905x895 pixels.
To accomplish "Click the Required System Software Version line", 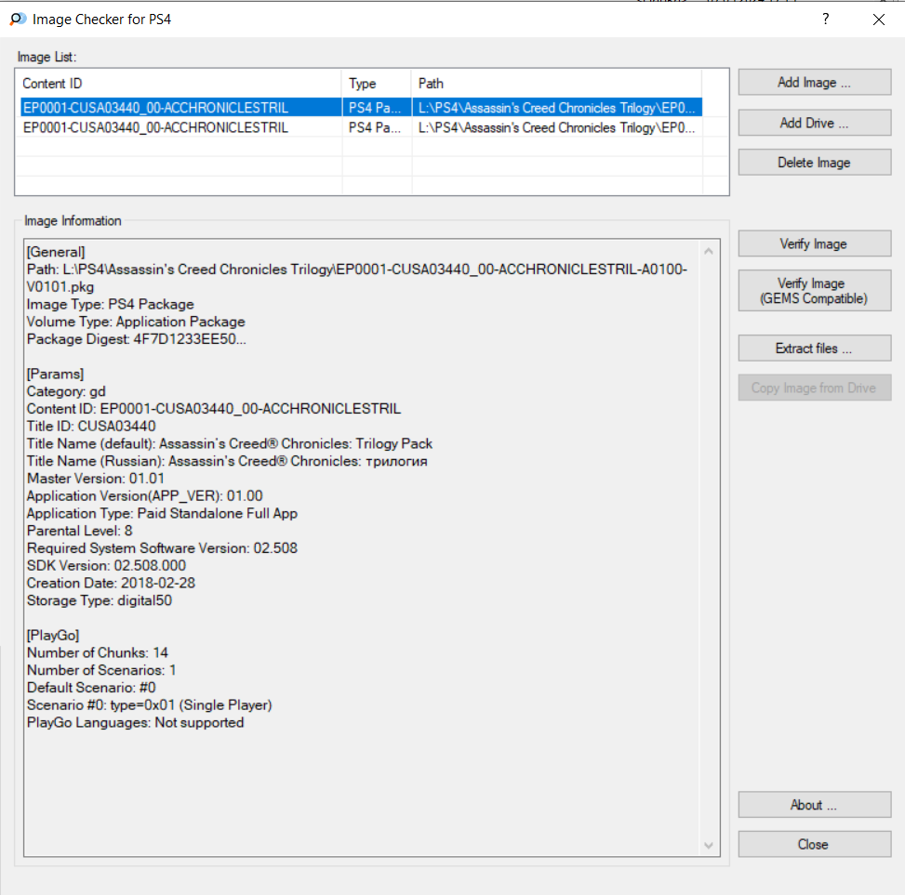I will click(162, 547).
